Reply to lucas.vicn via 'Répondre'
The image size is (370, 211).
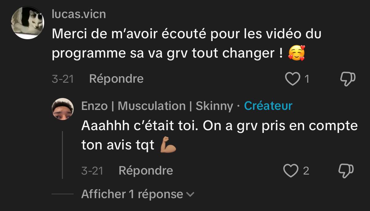coord(116,79)
